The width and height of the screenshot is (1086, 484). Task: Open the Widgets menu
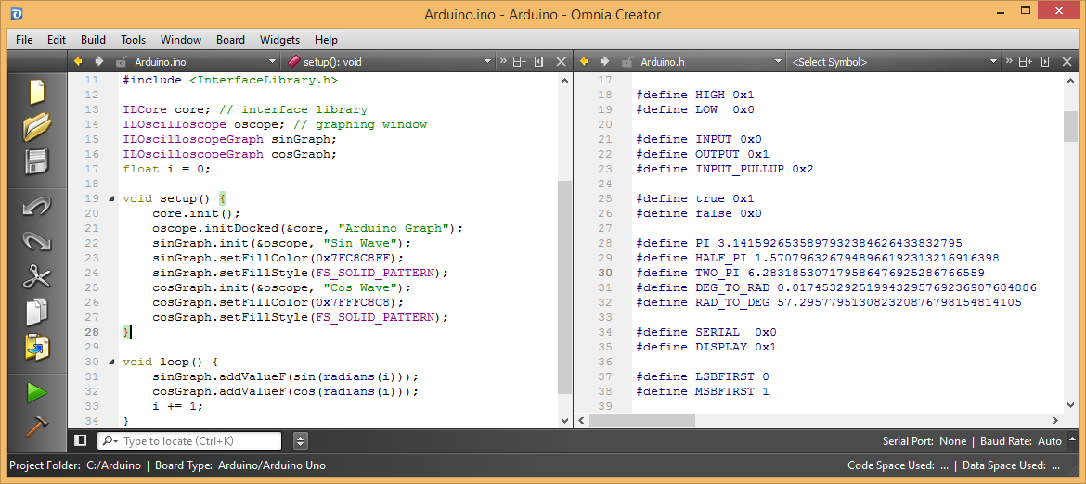coord(279,40)
